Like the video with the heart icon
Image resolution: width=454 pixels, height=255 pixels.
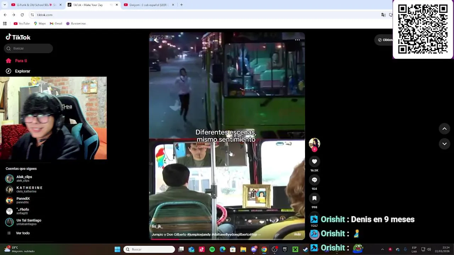click(314, 161)
